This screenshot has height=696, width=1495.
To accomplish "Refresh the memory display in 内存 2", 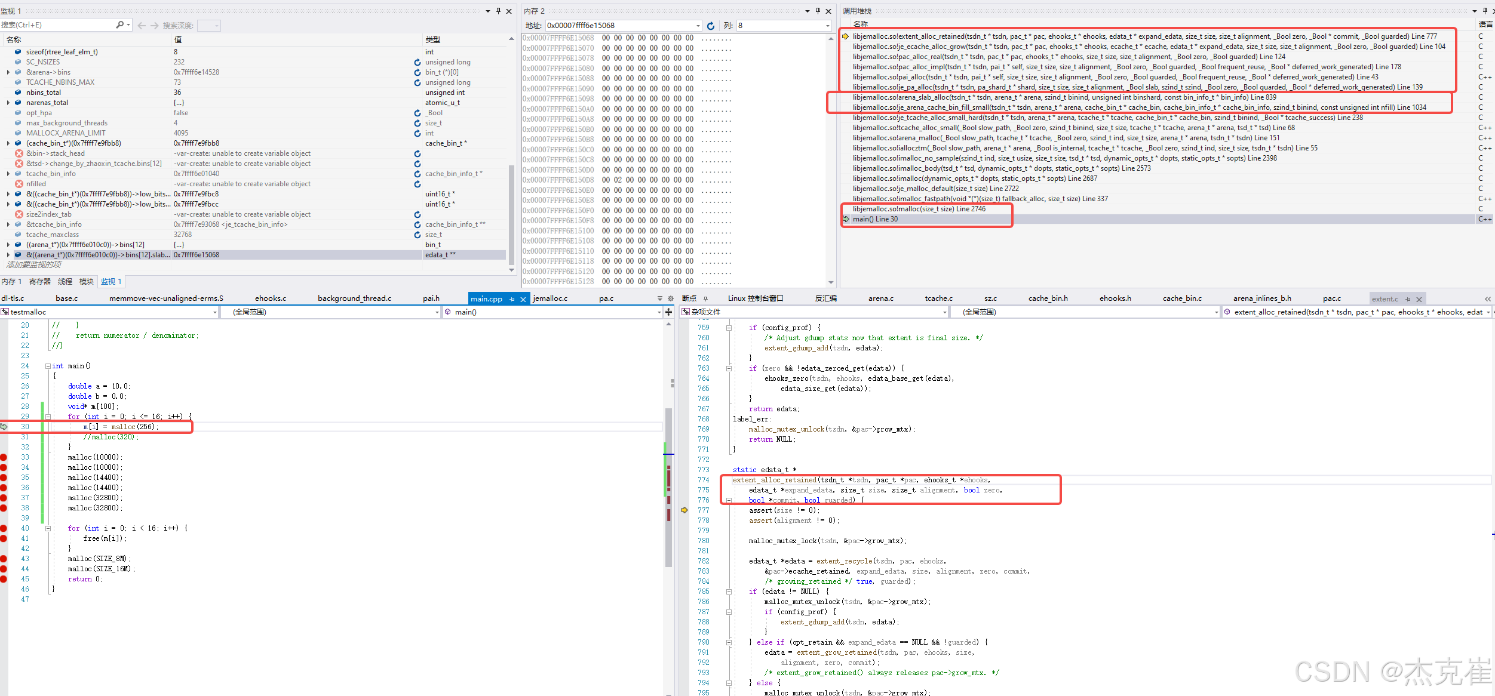I will [711, 25].
